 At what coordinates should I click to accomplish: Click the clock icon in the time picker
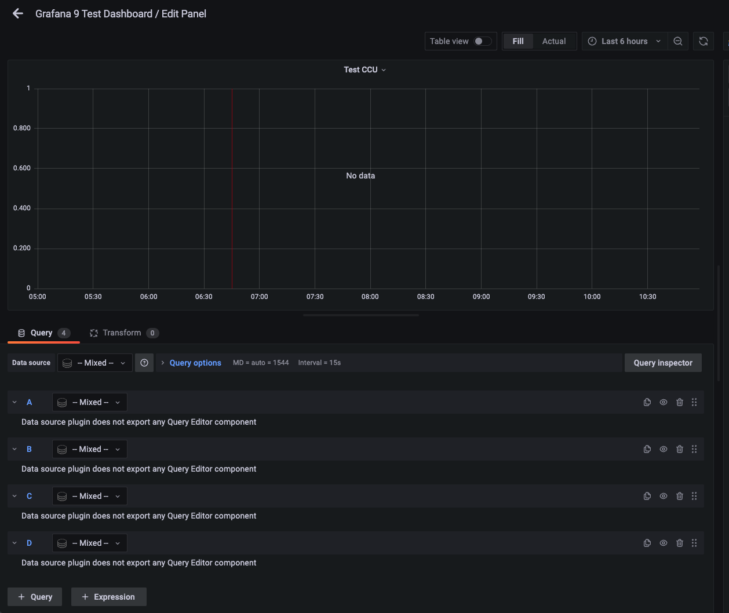[592, 41]
